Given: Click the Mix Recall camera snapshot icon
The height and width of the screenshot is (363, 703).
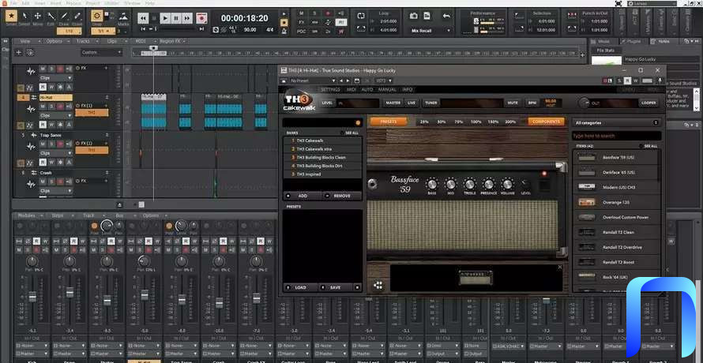Looking at the screenshot, I should pyautogui.click(x=413, y=16).
